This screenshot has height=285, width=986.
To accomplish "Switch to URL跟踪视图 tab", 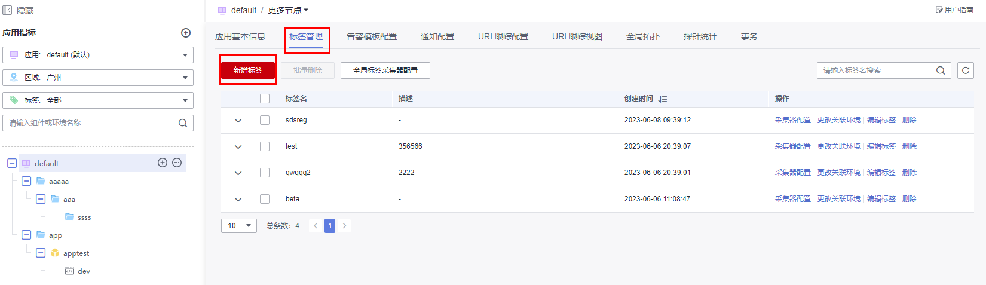I will 577,36.
